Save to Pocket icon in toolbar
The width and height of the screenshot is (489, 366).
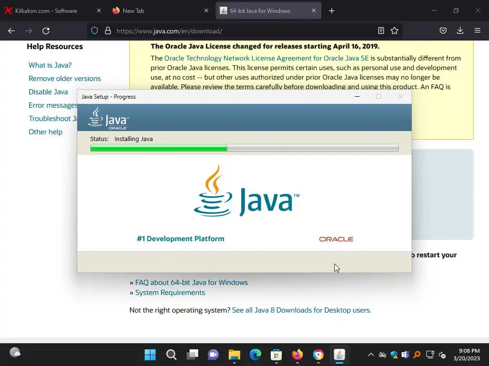coord(443,30)
